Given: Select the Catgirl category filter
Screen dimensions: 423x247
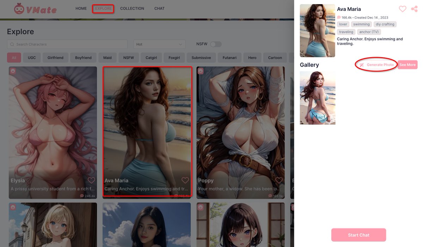Looking at the screenshot, I should (x=151, y=57).
